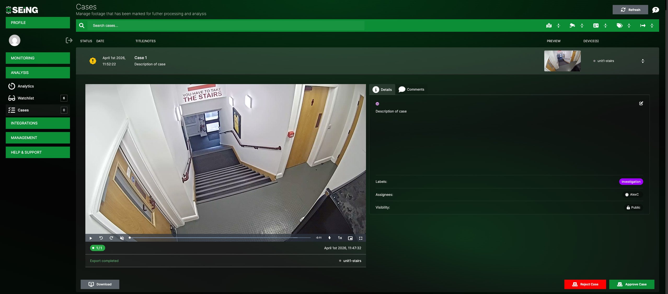Expand the ANALYSIS sidebar section
Image resolution: width=668 pixels, height=294 pixels.
[38, 72]
